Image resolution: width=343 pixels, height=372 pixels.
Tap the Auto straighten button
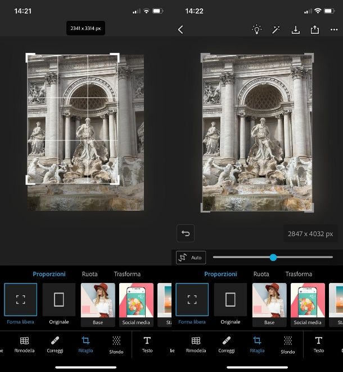191,258
